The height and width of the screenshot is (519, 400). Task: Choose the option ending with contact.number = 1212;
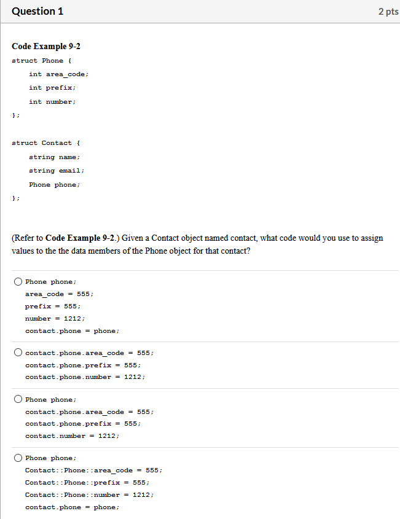18,399
